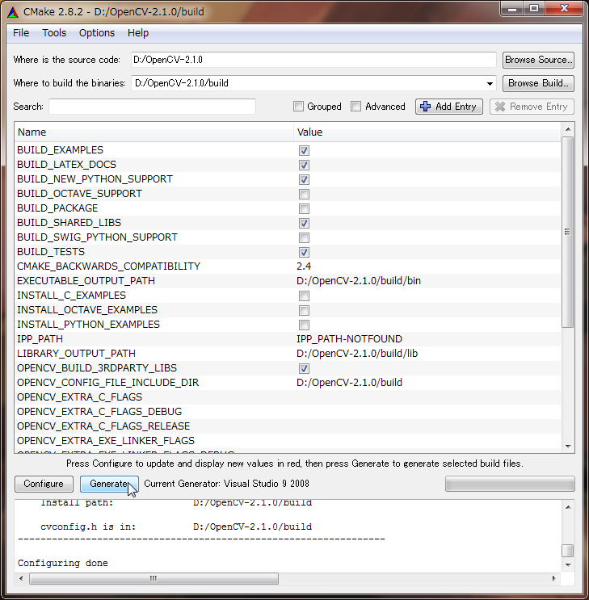The width and height of the screenshot is (589, 600).
Task: Open the Tools menu
Action: coord(54,33)
